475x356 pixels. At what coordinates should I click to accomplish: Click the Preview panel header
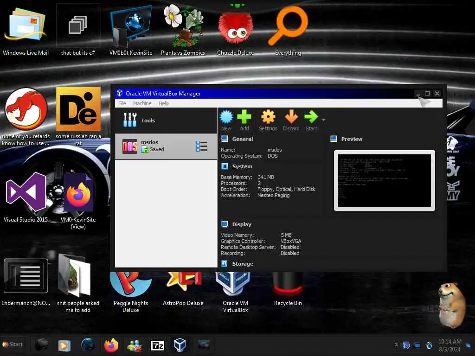click(352, 139)
